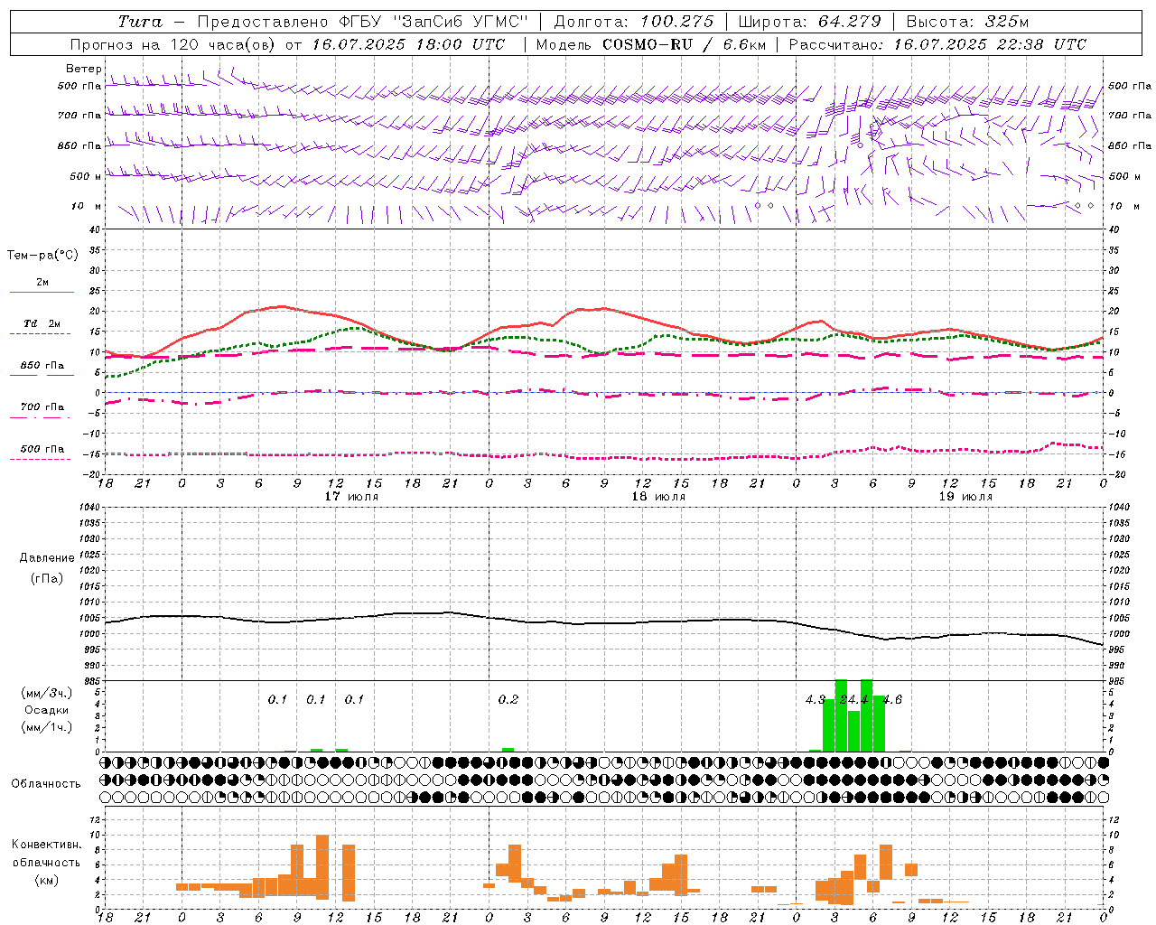This screenshot has width=1156, height=925.
Task: Click the 4.6 precipitation amount label
Action: point(892,700)
